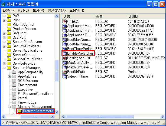Click the VideoInitTime DWORD icon
The height and width of the screenshot is (126, 166).
[x=64, y=77]
